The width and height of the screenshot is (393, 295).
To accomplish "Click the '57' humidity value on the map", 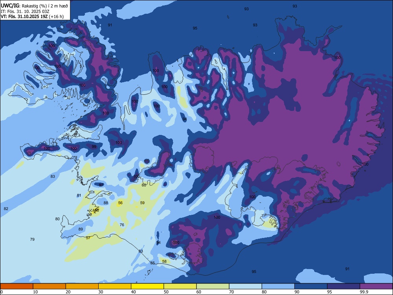I will click(x=88, y=238).
